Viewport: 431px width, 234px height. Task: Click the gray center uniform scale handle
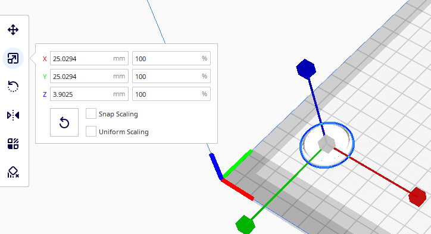coord(327,144)
